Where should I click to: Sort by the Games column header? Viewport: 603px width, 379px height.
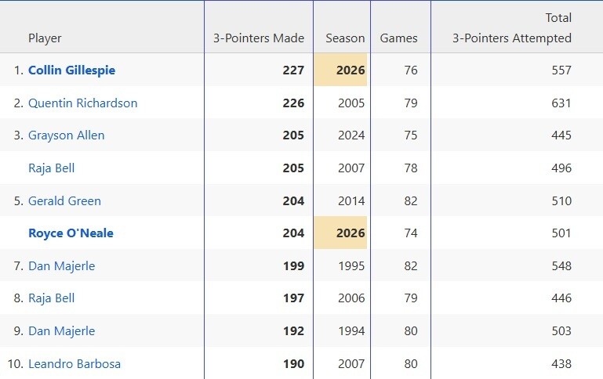click(398, 38)
